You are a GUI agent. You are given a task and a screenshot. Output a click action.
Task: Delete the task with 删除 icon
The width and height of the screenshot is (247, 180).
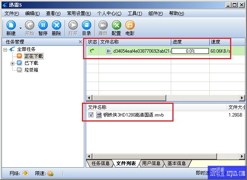(57, 25)
